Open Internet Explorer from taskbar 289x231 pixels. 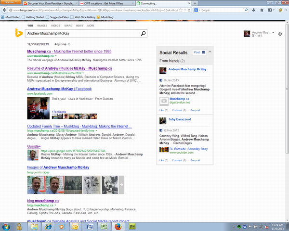tap(48, 227)
